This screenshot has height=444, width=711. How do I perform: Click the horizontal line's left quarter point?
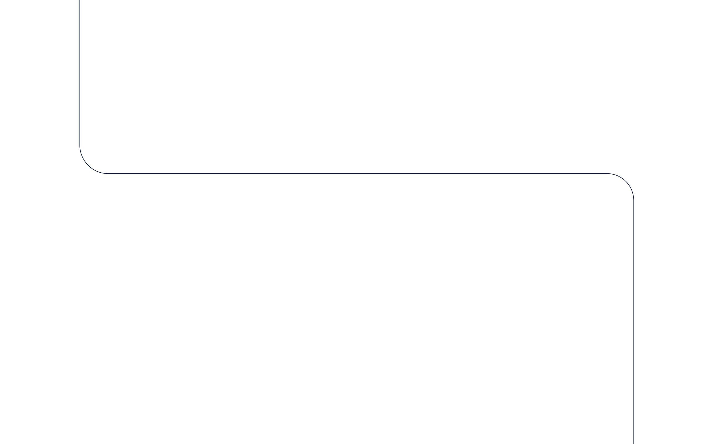pos(232,173)
